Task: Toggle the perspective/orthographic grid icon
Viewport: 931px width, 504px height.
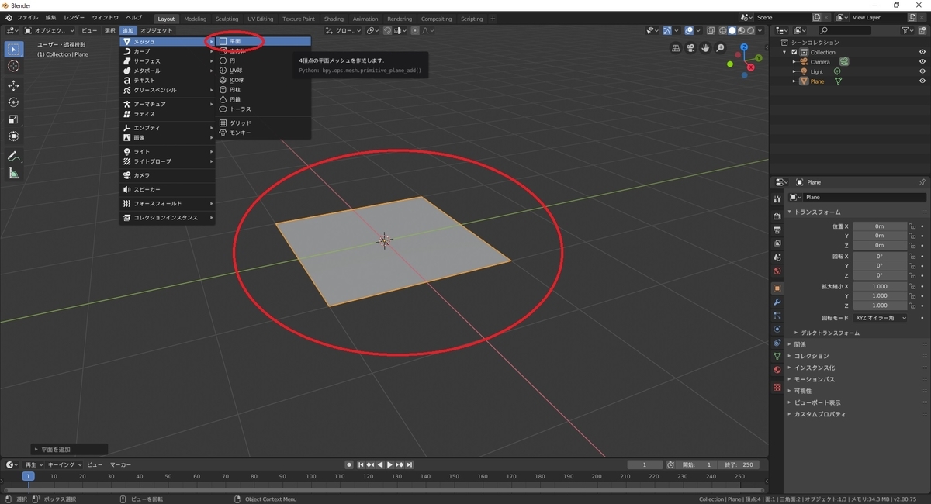Action: (675, 48)
